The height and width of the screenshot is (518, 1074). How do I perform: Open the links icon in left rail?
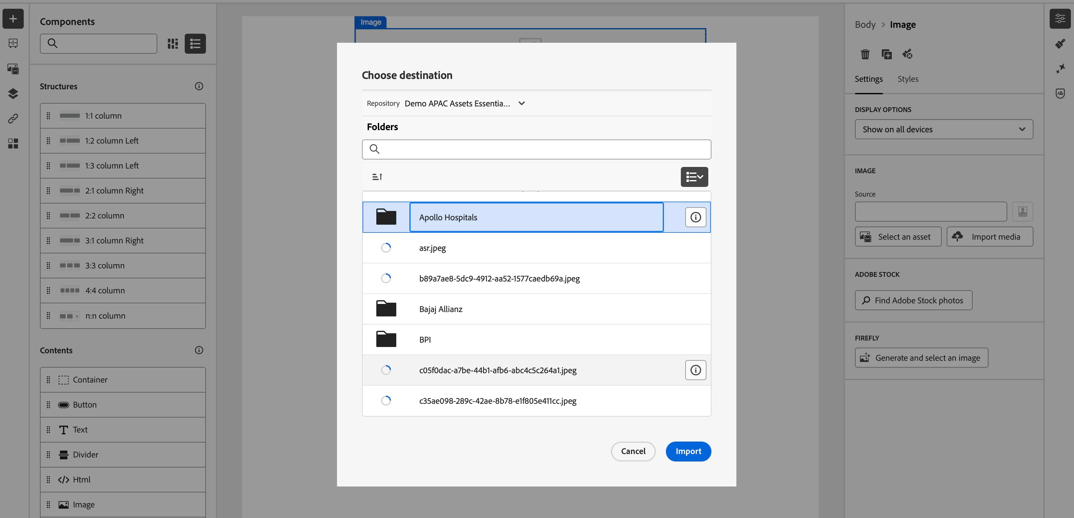pos(13,119)
